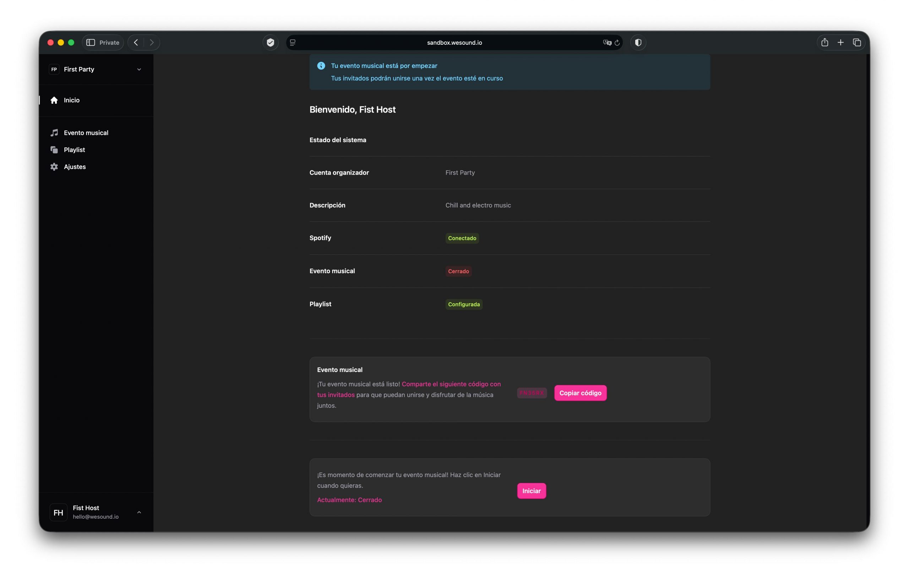909x579 pixels.
Task: Collapse the Fist Host account menu
Action: click(139, 512)
